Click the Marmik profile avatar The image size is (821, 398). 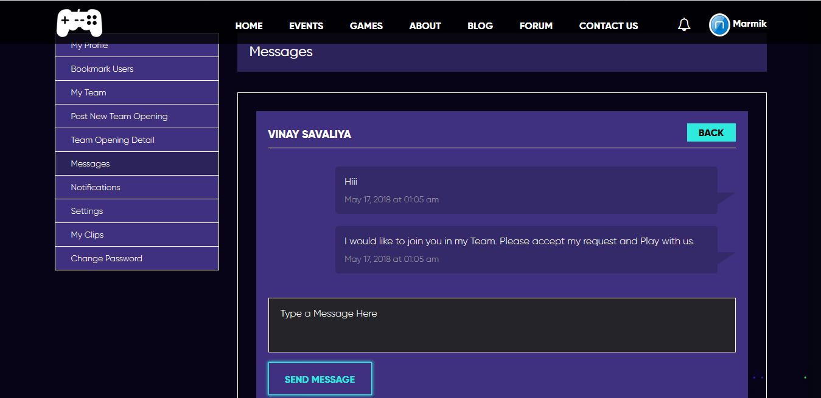point(719,25)
